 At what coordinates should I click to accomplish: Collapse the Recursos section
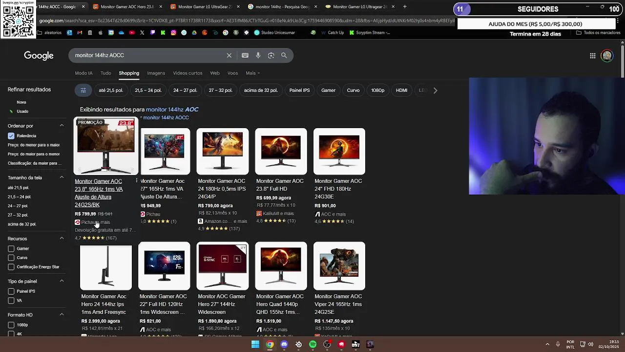tap(62, 239)
